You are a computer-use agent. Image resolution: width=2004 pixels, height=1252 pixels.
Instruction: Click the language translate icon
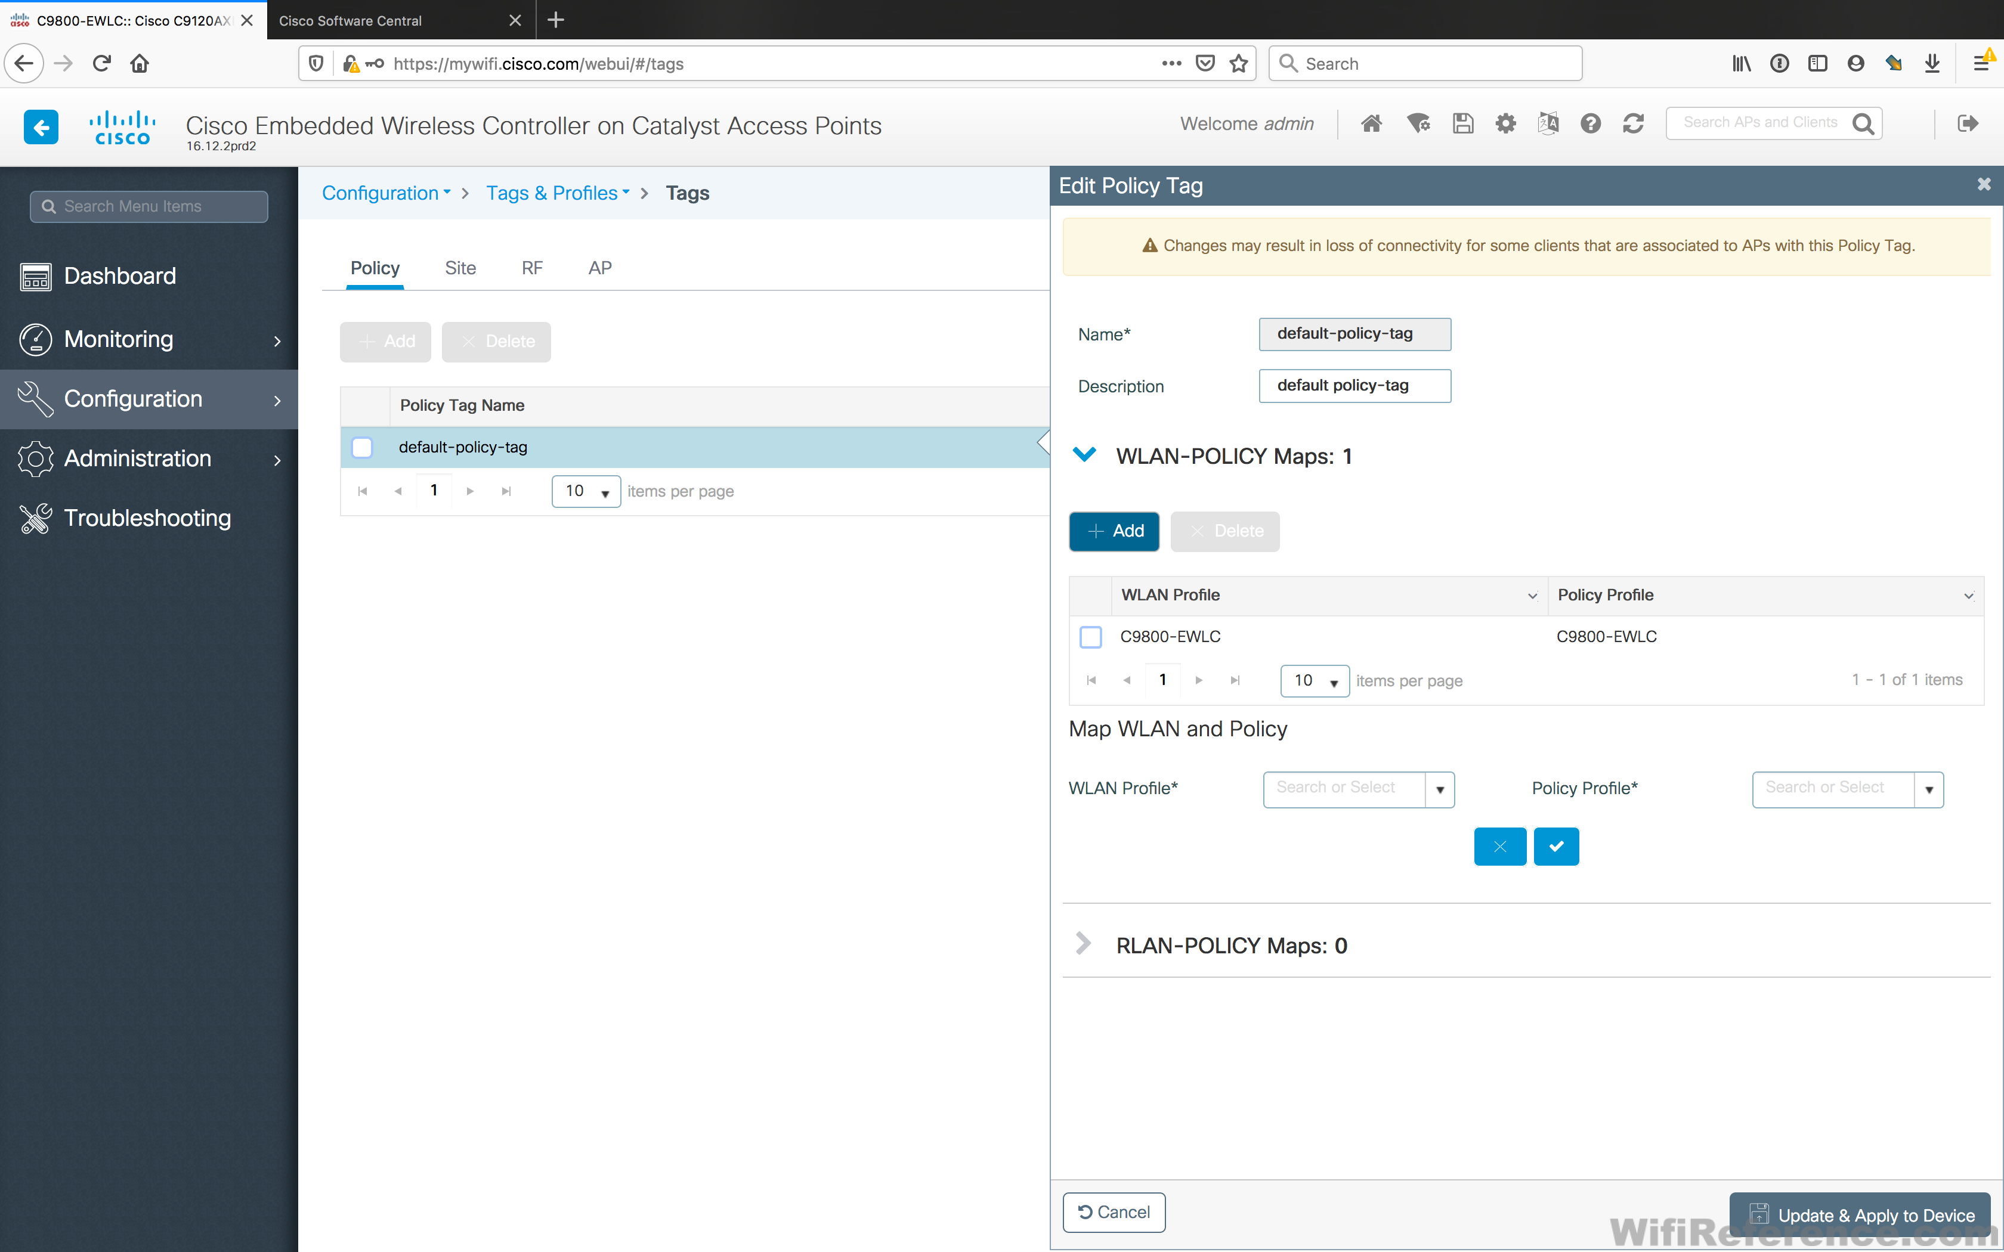coord(1548,123)
